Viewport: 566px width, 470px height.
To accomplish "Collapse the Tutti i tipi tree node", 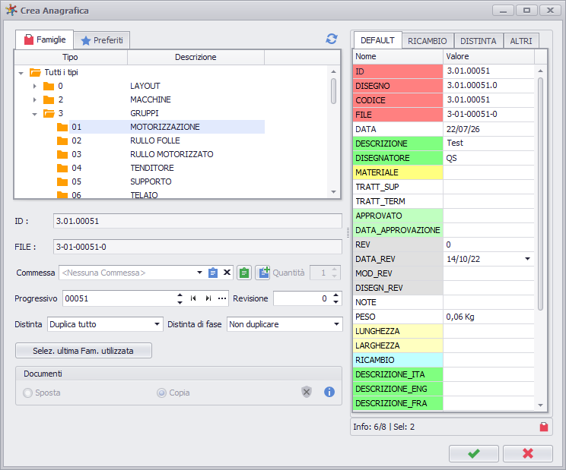I will point(21,73).
